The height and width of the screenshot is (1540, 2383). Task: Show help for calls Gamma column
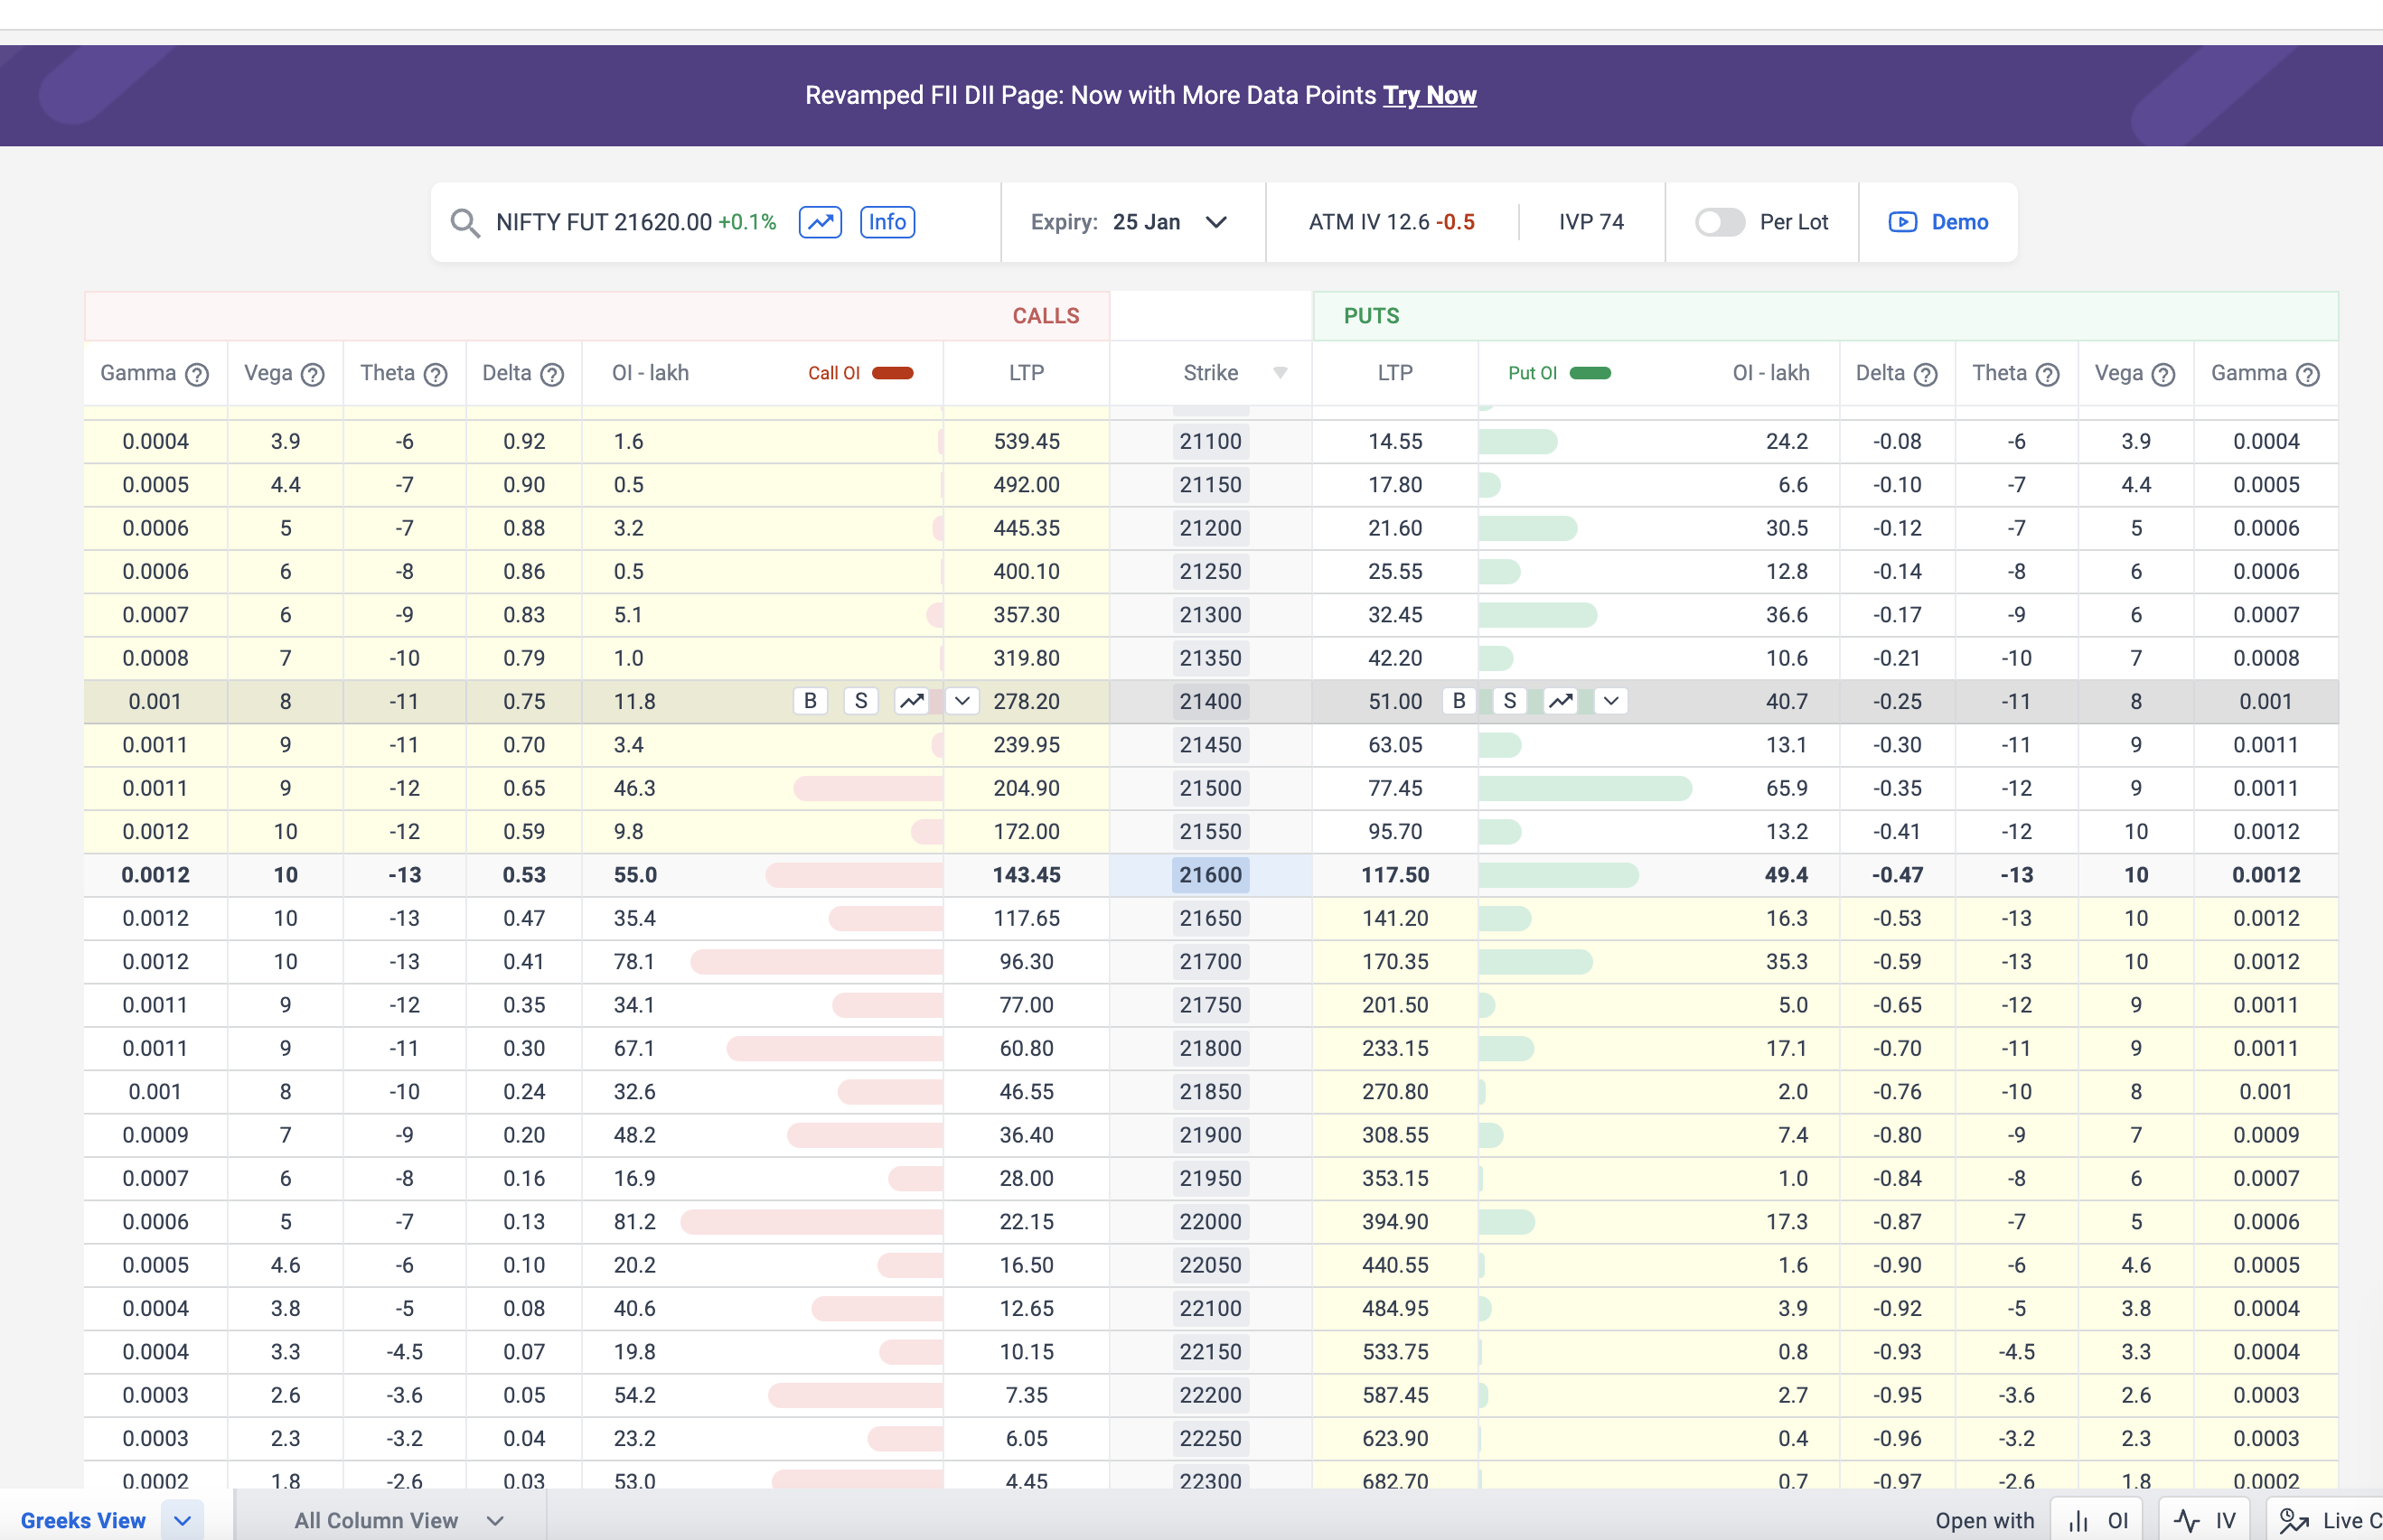198,374
